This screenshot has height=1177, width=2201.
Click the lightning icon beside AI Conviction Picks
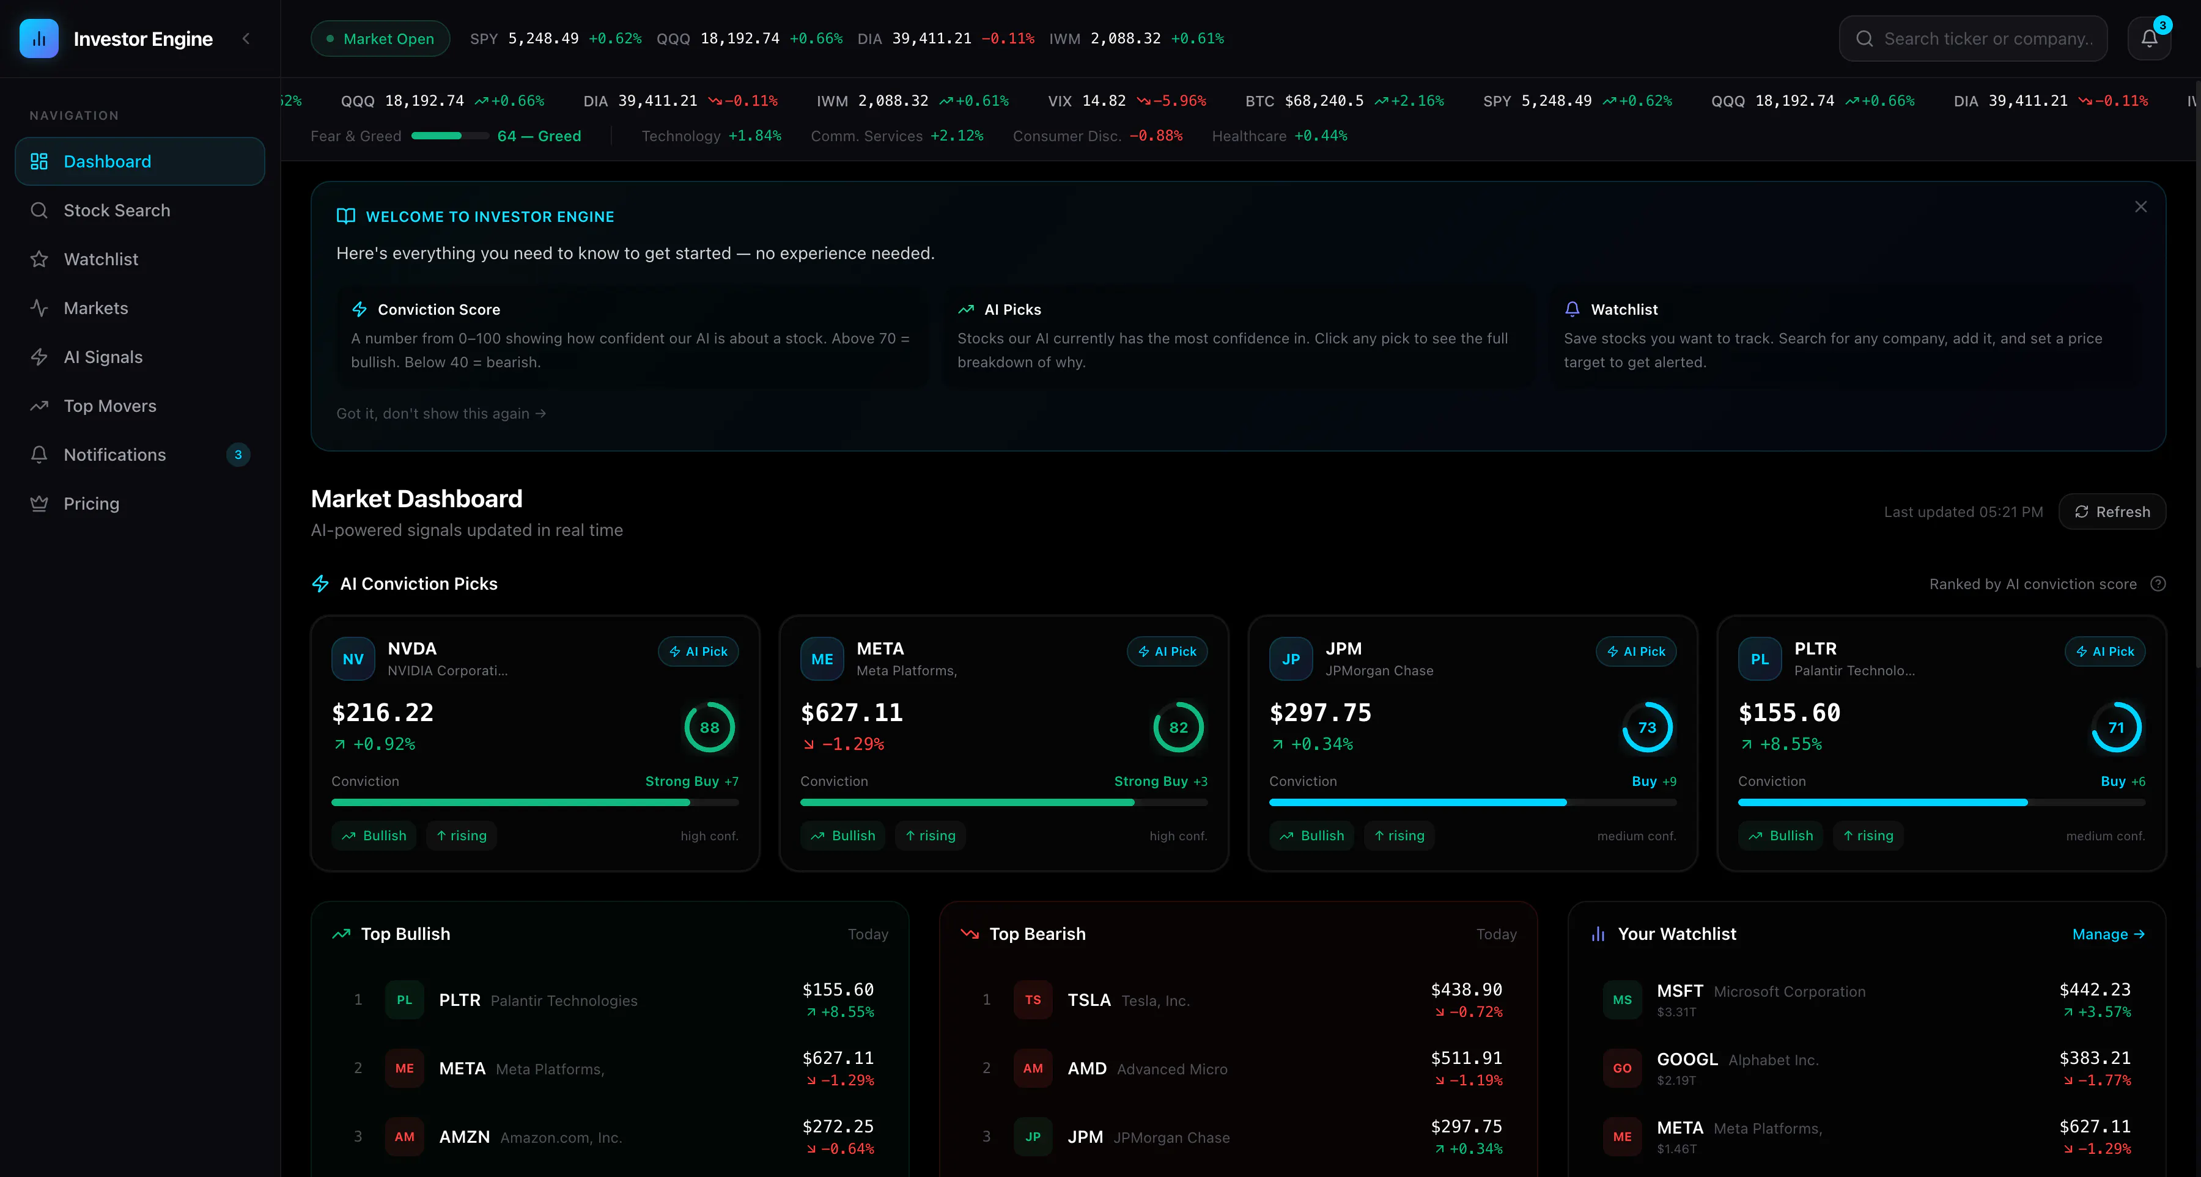tap(320, 584)
